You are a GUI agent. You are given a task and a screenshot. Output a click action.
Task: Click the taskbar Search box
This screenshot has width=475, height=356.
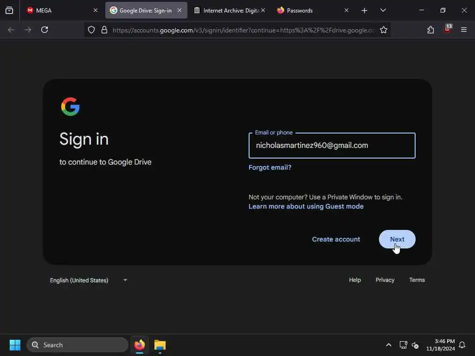coord(77,345)
